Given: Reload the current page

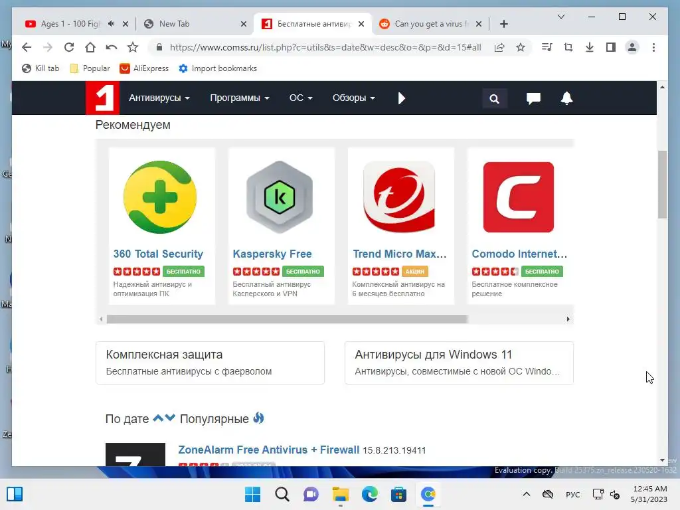Looking at the screenshot, I should pyautogui.click(x=69, y=47).
